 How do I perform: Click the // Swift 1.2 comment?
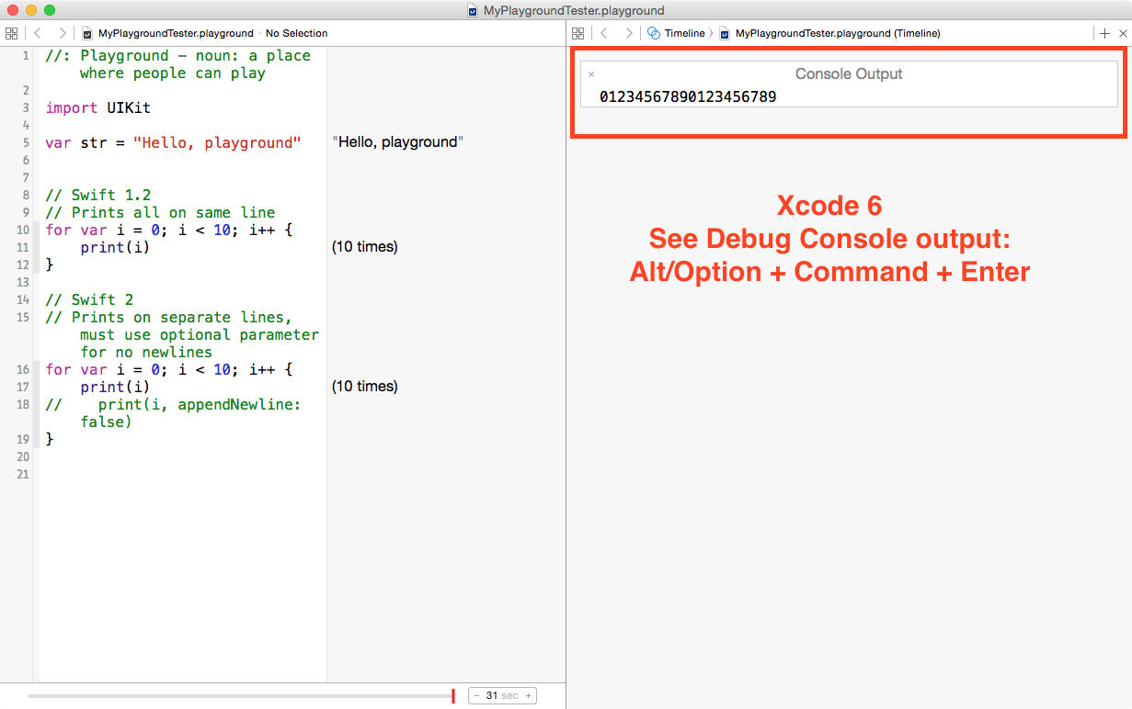coord(97,195)
